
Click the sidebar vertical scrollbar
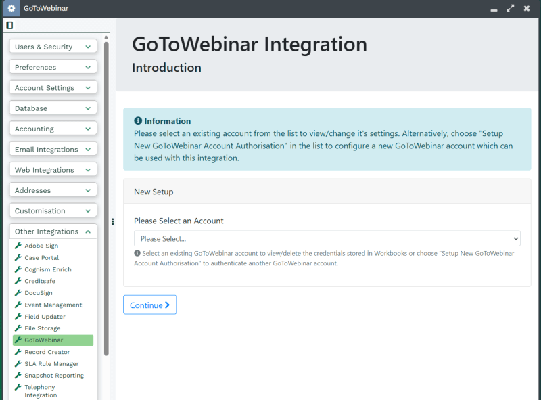coord(106,203)
